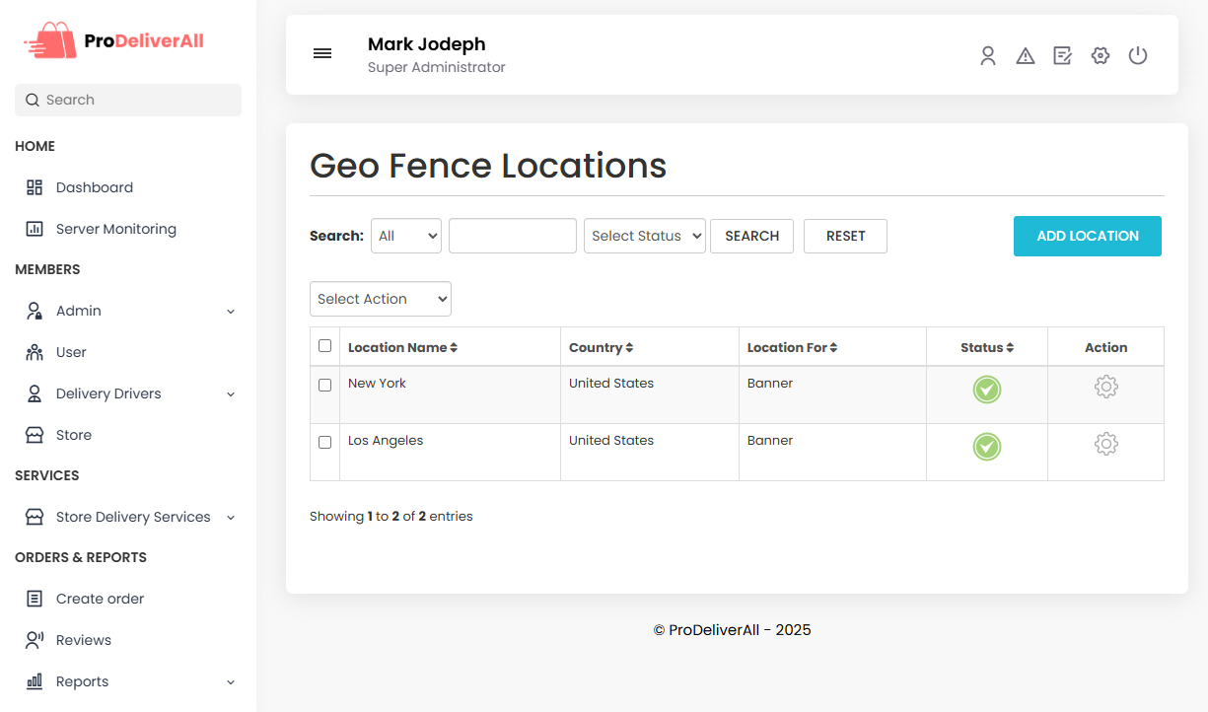
Task: Click the Create order list icon
Action: [35, 599]
